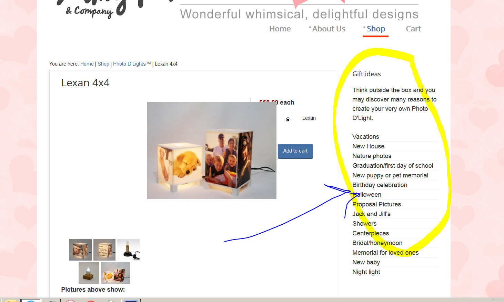This screenshot has width=504, height=302.
Task: Go to the Shop menu tab
Action: pos(376,29)
